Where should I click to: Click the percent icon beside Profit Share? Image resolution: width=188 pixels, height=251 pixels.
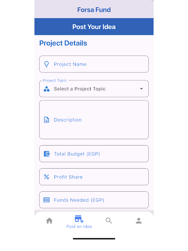47,177
